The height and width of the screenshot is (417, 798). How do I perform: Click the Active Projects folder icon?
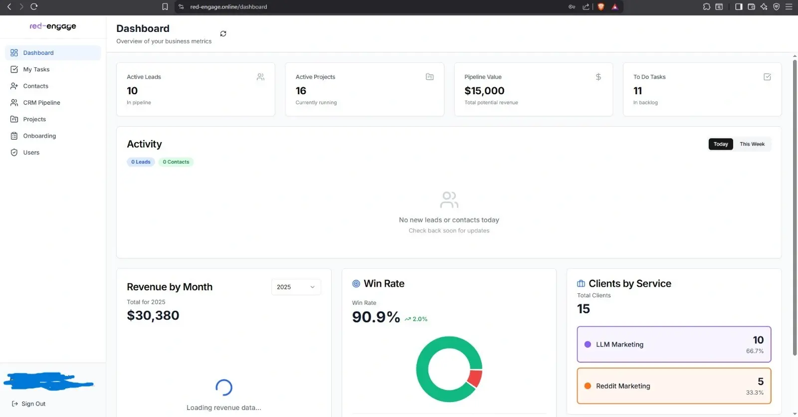pos(429,77)
